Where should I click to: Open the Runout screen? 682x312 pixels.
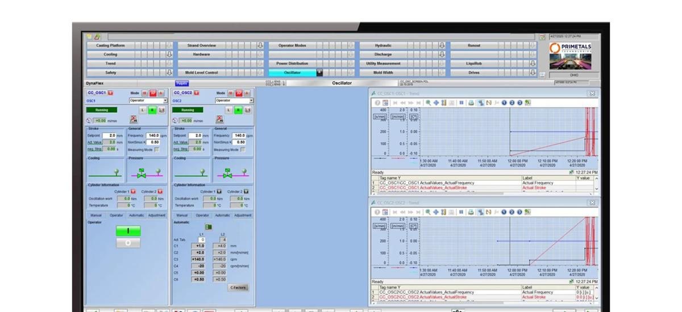tap(474, 45)
